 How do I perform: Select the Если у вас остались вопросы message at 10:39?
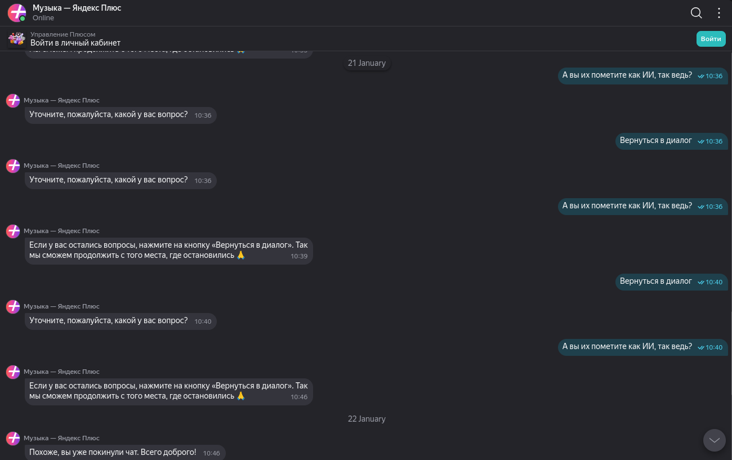coord(168,251)
